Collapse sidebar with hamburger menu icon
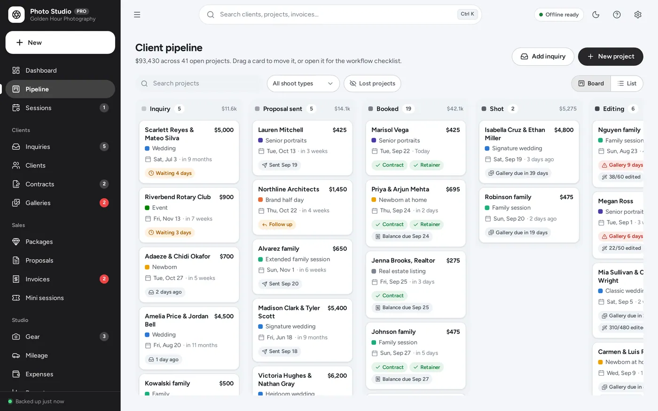The image size is (658, 411). click(137, 15)
